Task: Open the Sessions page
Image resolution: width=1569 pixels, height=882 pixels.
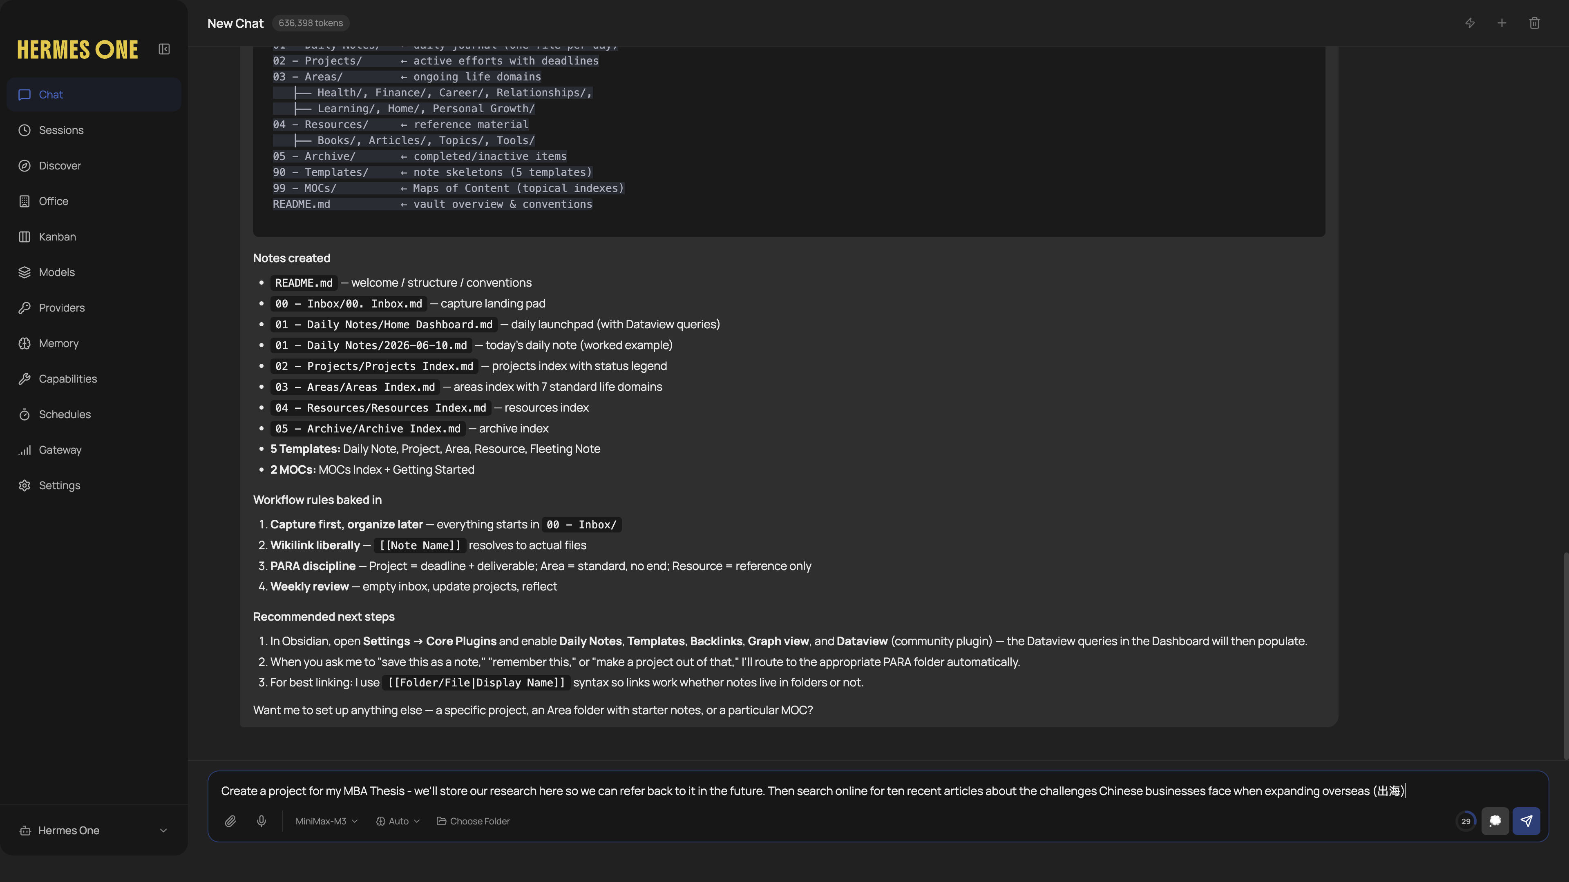Action: 94,130
